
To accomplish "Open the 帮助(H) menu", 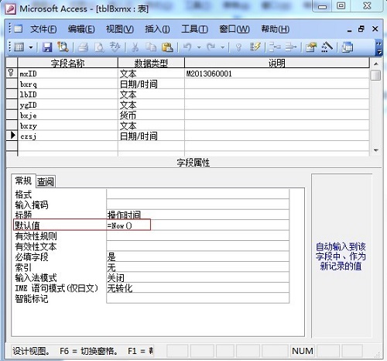I will tap(275, 29).
